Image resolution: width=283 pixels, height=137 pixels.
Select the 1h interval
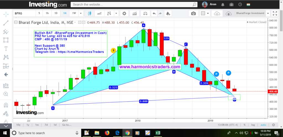pyautogui.click(x=47, y=13)
